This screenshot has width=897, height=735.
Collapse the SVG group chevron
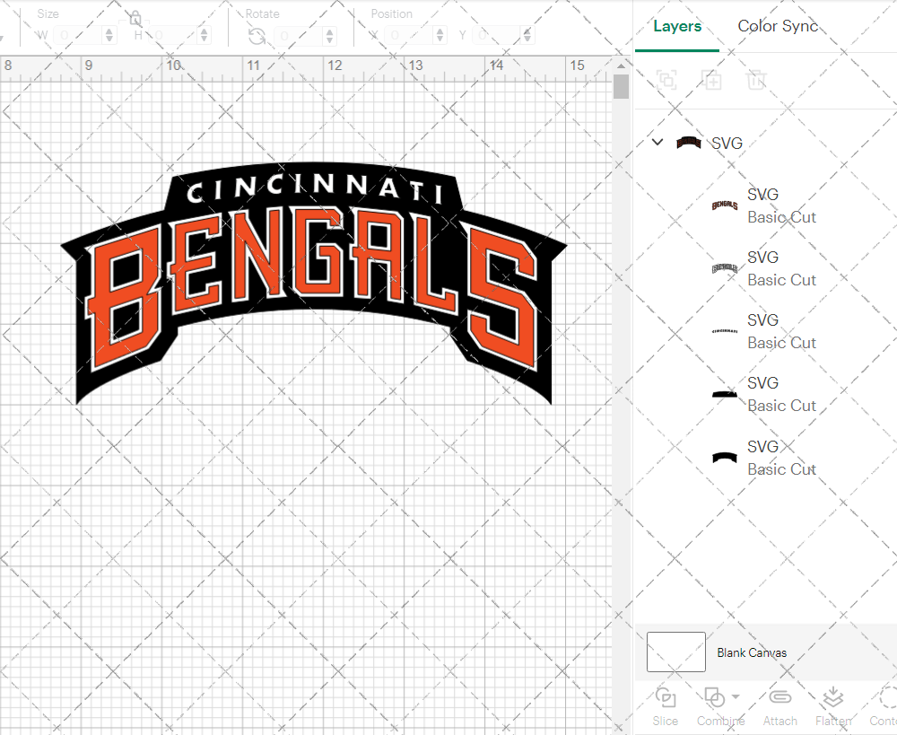point(658,142)
